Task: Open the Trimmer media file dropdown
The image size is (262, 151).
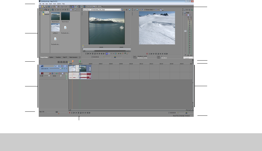Action: (x=120, y=9)
